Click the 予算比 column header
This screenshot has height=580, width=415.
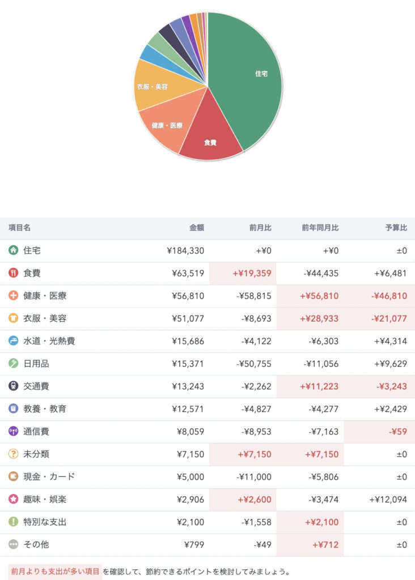(x=396, y=228)
